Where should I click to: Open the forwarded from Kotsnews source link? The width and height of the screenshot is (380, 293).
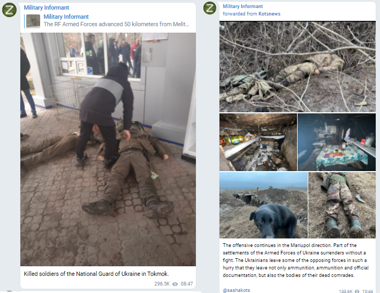tap(252, 14)
